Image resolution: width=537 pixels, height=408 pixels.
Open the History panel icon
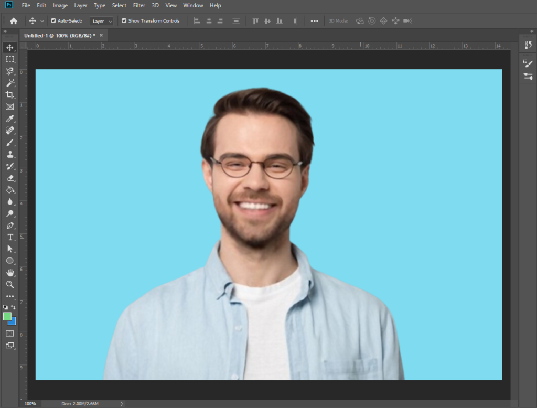tap(528, 45)
